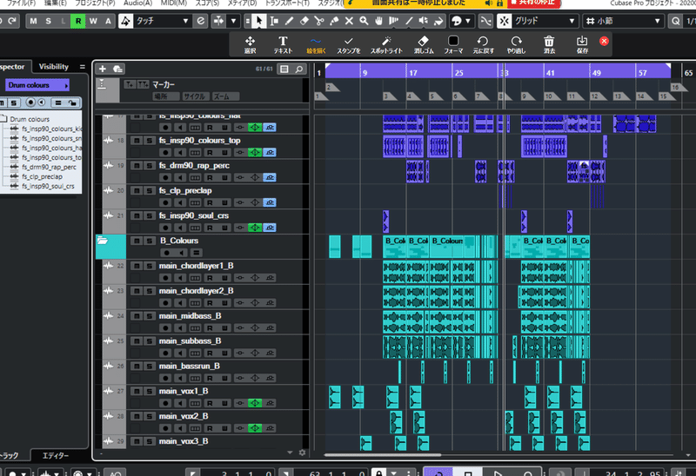696x476 pixels.
Task: Click the サイクル marker button
Action: point(194,96)
